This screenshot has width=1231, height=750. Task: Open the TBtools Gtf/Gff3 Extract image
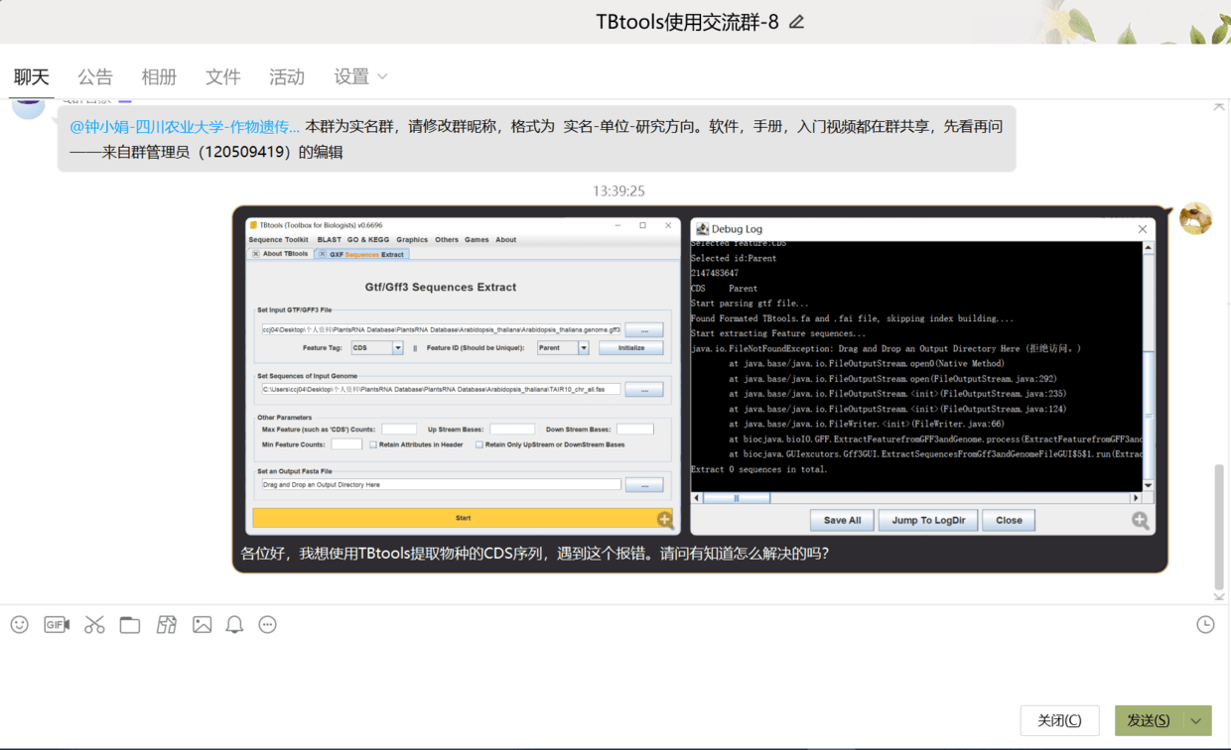pos(464,376)
